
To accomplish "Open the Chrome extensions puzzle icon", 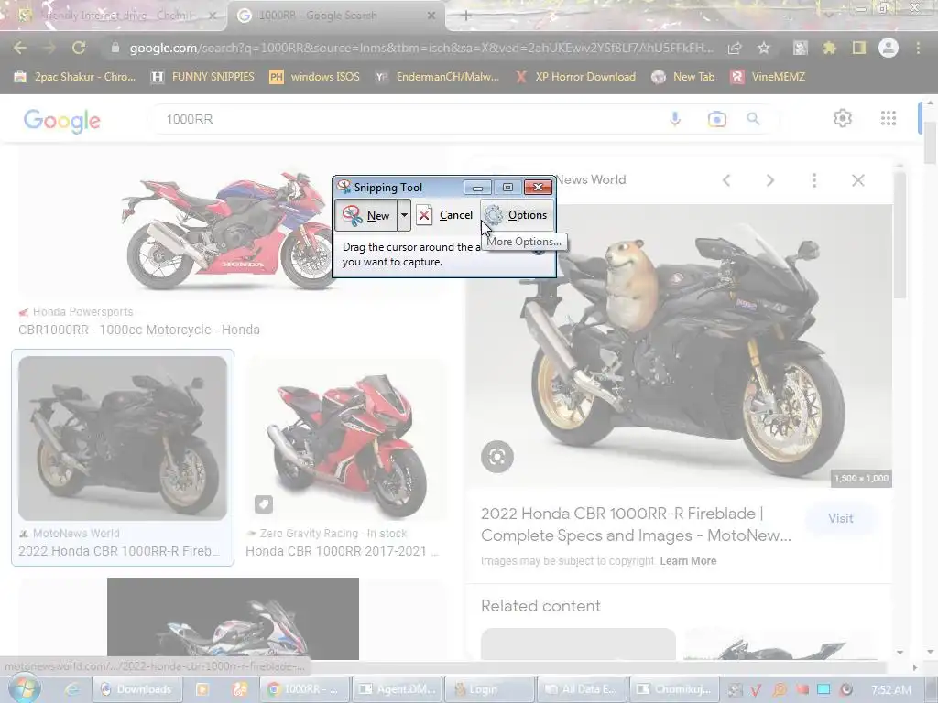I will 829,48.
